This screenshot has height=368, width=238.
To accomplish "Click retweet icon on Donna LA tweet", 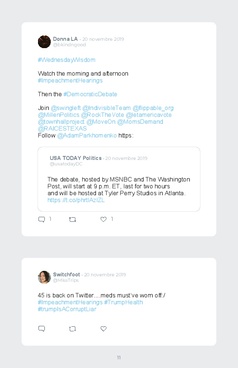I will [72, 220].
